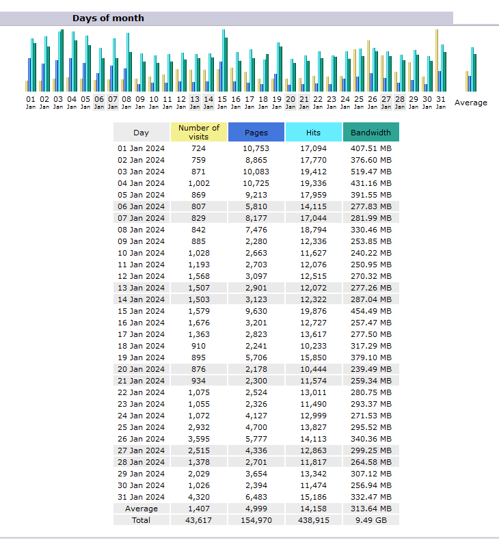Click the cyan Hits column header
This screenshot has width=499, height=553.
click(313, 133)
